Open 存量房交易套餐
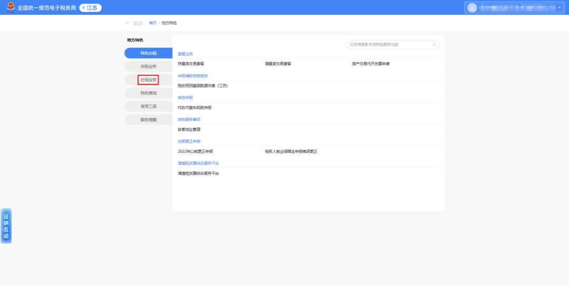The width and height of the screenshot is (569, 285). [191, 64]
